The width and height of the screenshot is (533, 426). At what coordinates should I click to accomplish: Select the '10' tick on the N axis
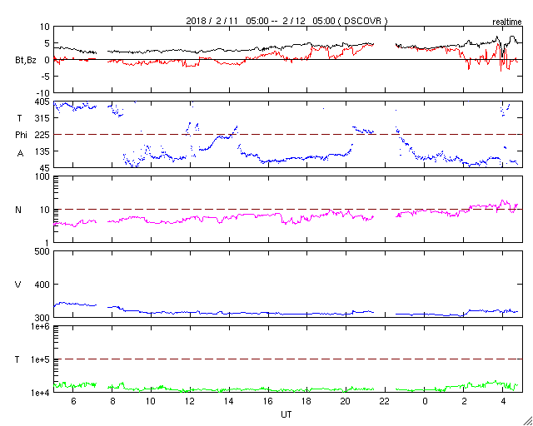[44, 210]
